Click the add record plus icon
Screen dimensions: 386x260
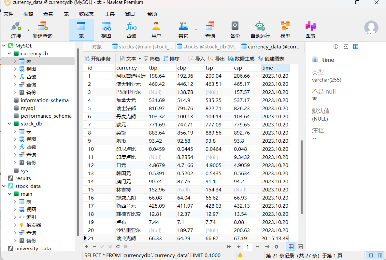[87, 247]
